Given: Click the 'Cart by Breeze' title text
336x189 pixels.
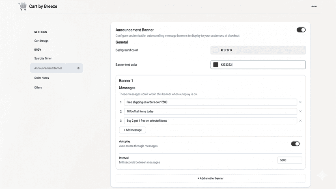Looking at the screenshot, I should [x=43, y=6].
